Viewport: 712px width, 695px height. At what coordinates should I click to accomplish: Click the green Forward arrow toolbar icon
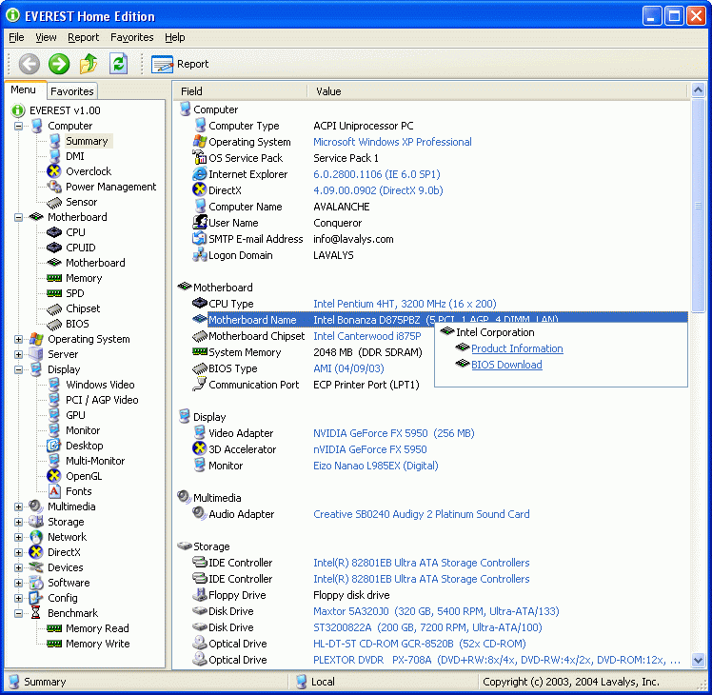(59, 64)
